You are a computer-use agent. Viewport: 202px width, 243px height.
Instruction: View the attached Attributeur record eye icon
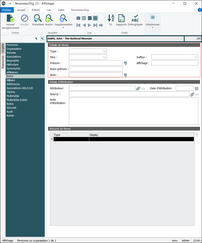click(x=143, y=89)
